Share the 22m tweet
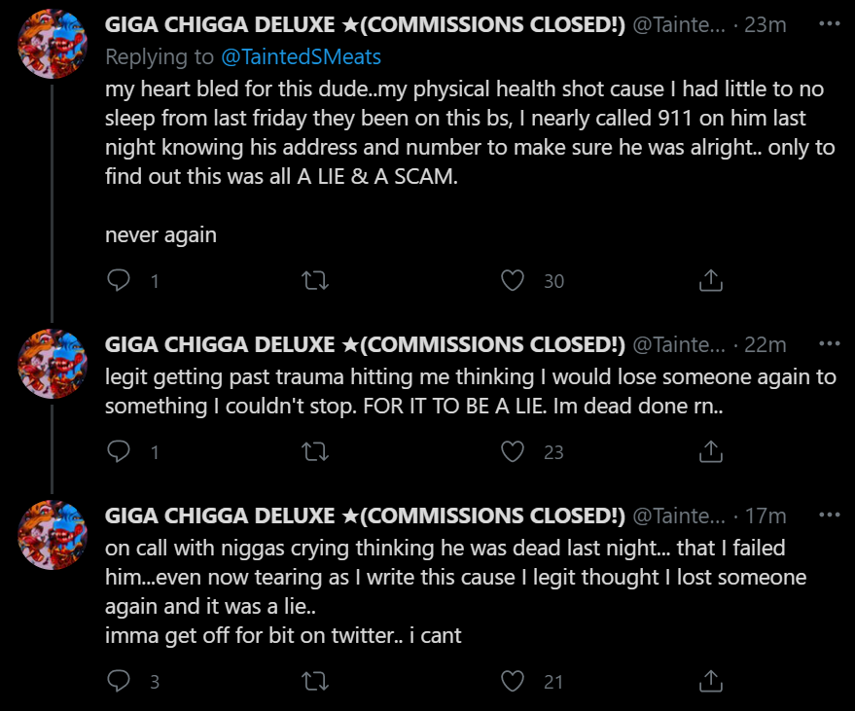 click(710, 451)
